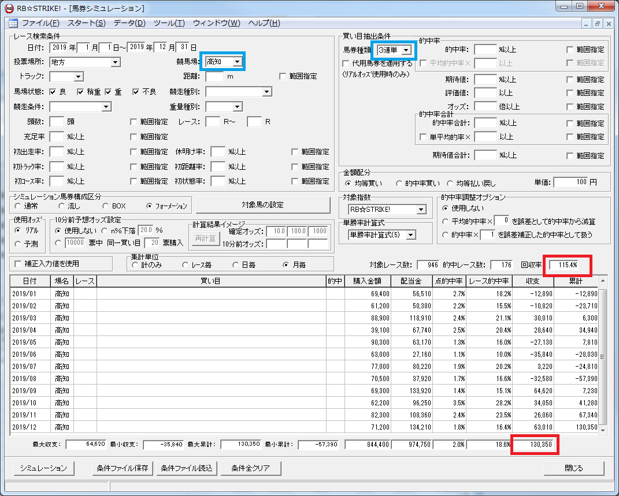Viewport: 619px width, 496px height.
Task: Click the 累計 column header
Action: click(x=576, y=281)
